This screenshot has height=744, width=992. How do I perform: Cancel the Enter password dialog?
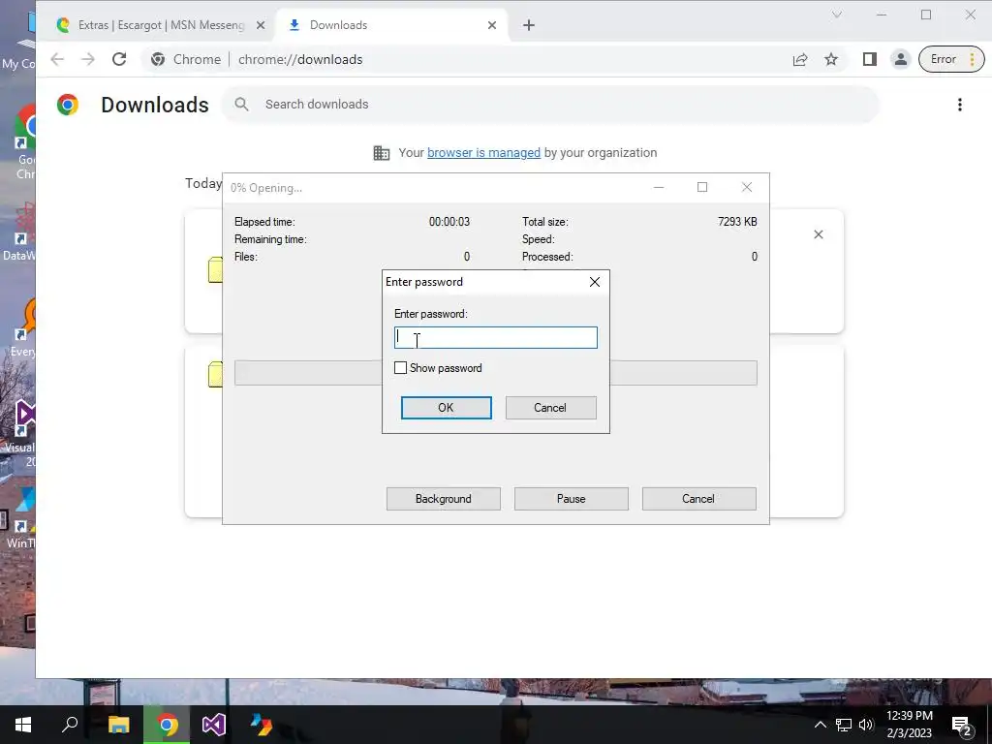tap(550, 408)
